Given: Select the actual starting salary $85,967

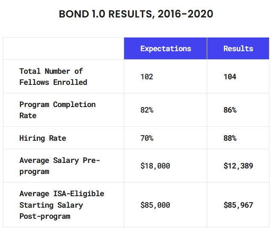Looking at the screenshot, I should pos(238,205).
